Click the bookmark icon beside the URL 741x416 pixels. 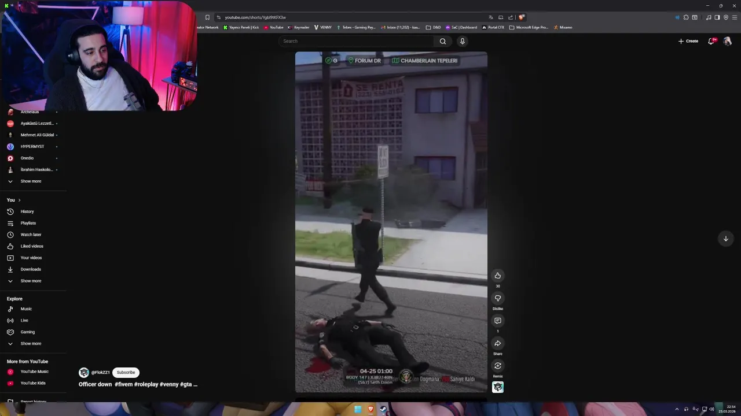pyautogui.click(x=207, y=17)
